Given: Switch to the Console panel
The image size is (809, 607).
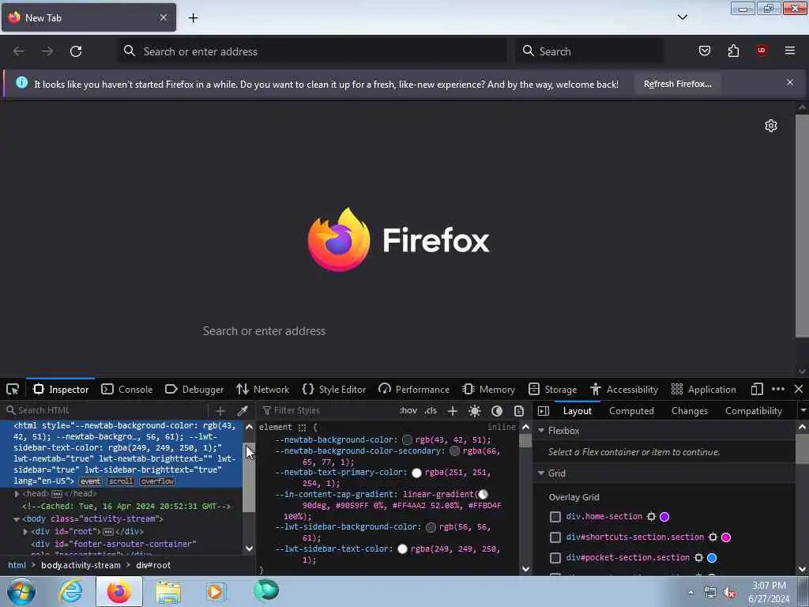Looking at the screenshot, I should (127, 389).
